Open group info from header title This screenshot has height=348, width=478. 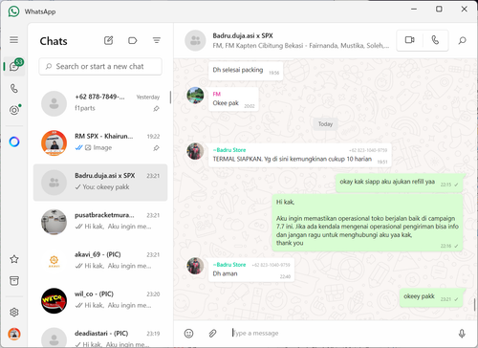coord(243,35)
